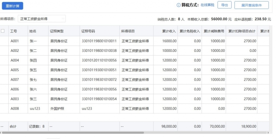Screen dimensions: 276x139
Task: Click ID number 330101198001010011
Action: [x=99, y=41]
